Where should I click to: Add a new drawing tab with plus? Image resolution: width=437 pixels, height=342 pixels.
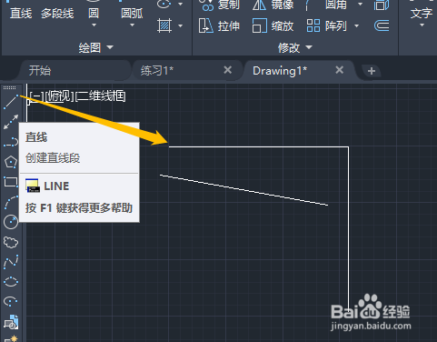(372, 71)
